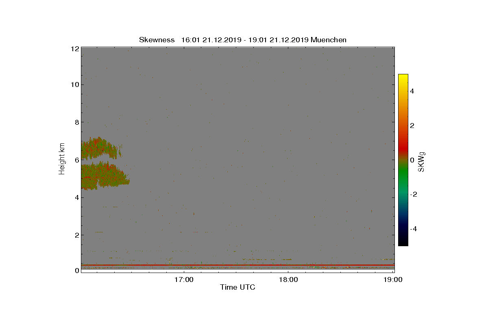The width and height of the screenshot is (488, 325).
Task: Click the upper cloud layer near 6.5 km
Action: (100, 148)
